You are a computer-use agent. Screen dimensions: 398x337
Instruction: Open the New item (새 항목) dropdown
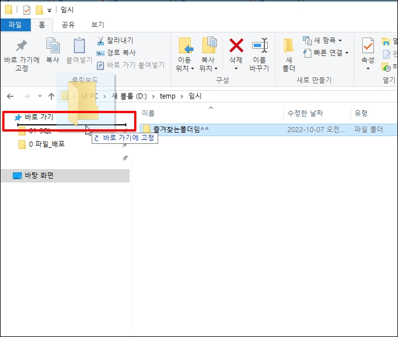[323, 40]
